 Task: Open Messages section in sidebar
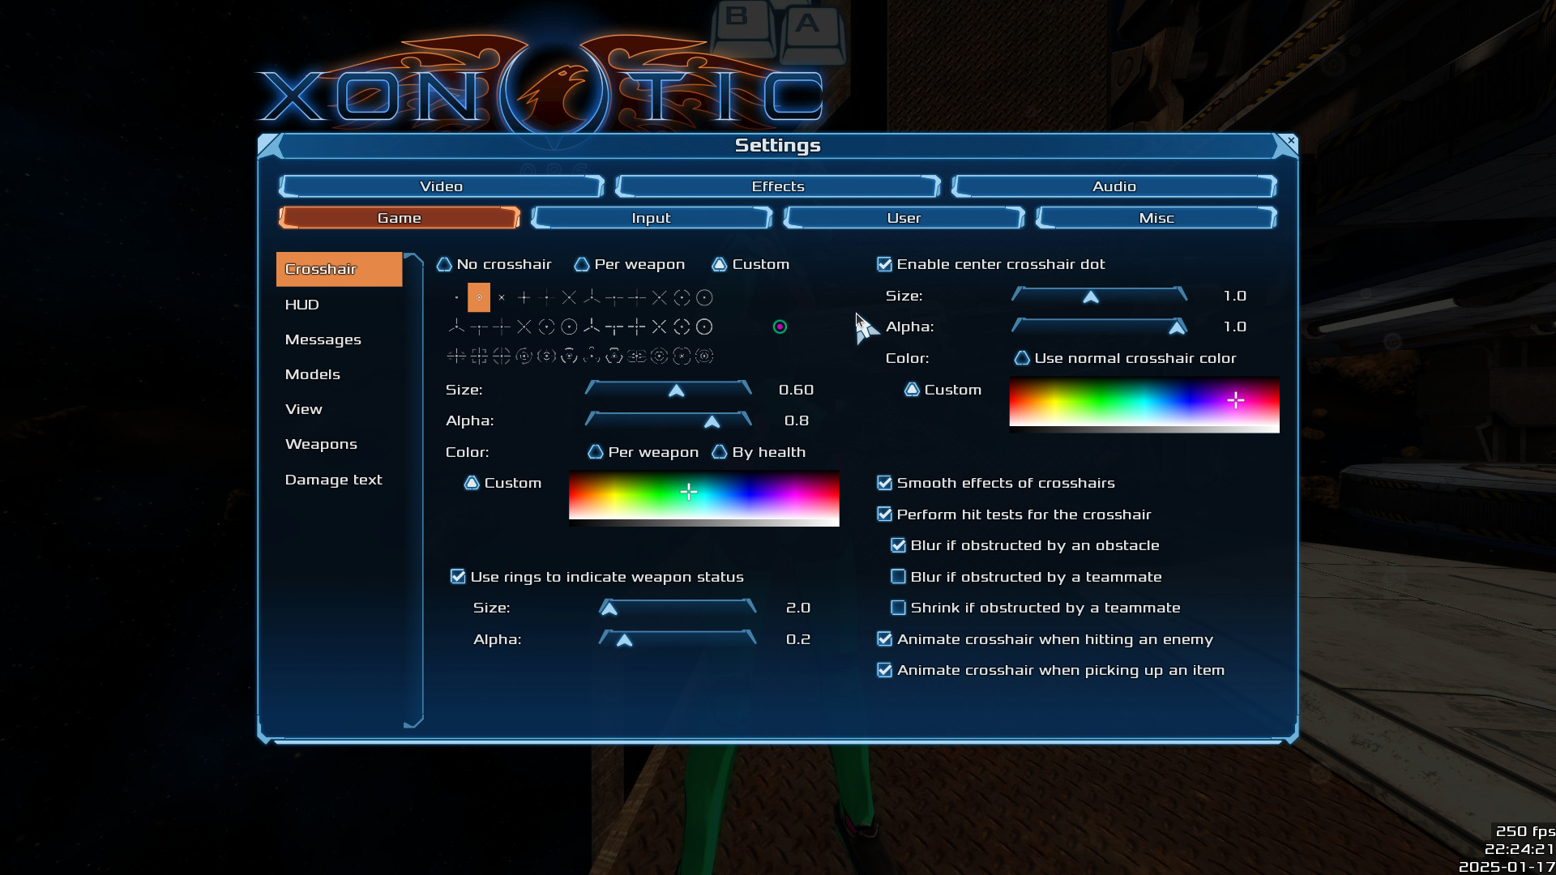(339, 339)
